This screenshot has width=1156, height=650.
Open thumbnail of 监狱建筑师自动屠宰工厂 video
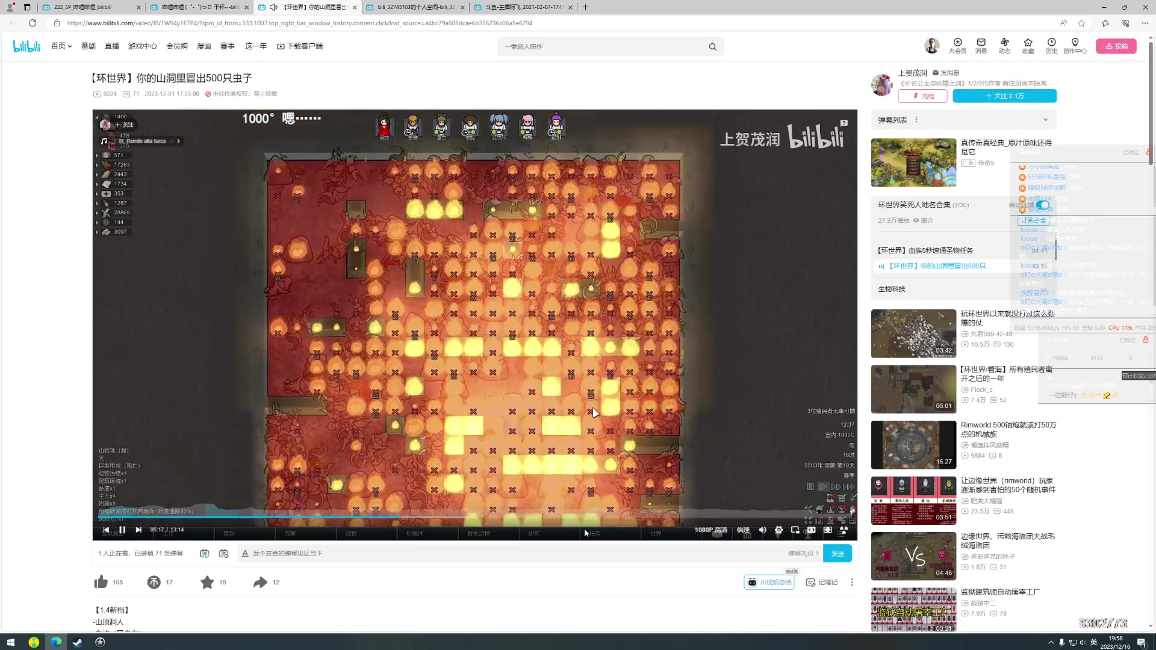[913, 610]
